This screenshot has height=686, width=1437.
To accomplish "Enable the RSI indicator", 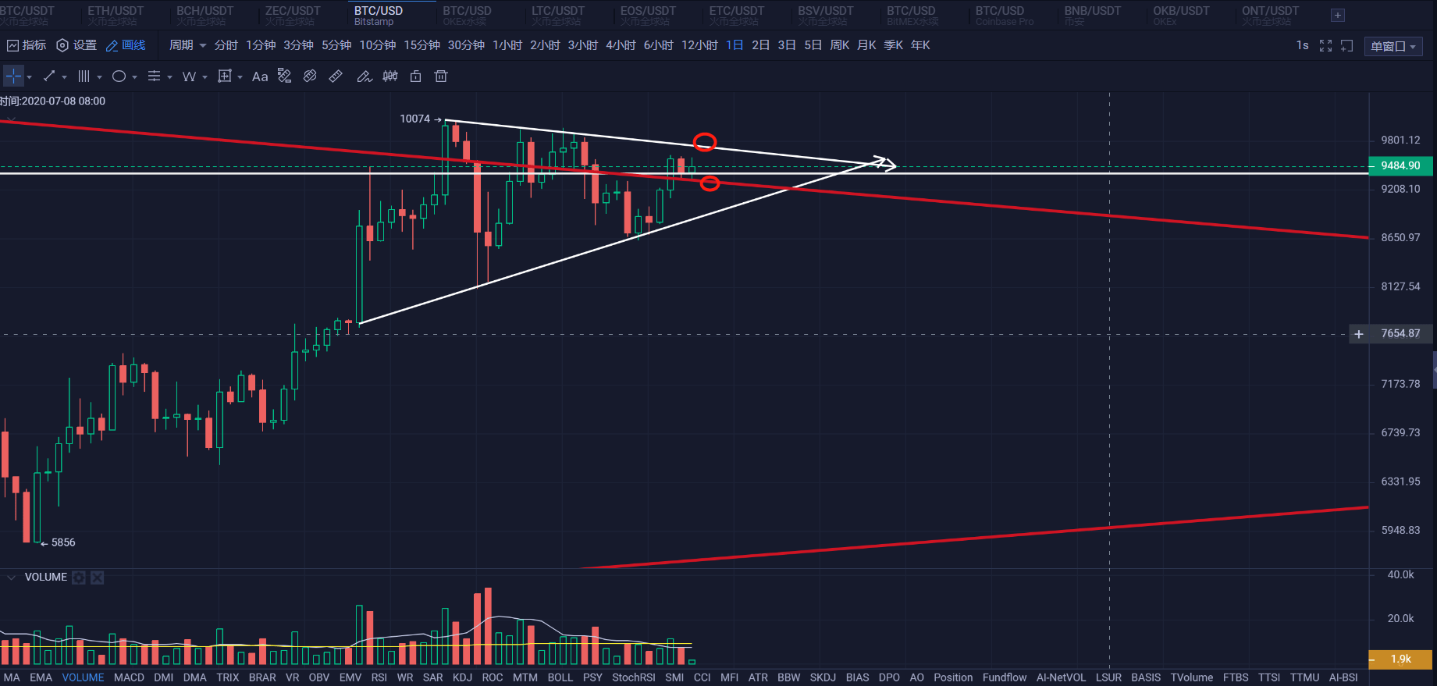I will tap(379, 677).
